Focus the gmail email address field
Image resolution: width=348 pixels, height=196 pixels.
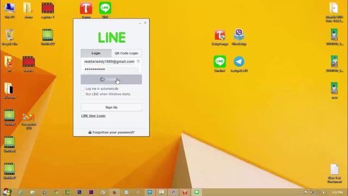click(x=109, y=62)
